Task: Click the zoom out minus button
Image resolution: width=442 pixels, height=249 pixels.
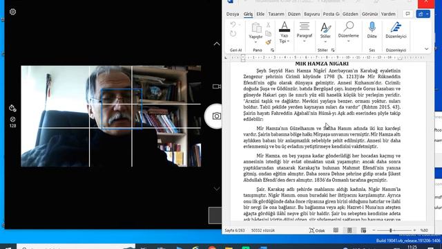Action: (x=374, y=230)
